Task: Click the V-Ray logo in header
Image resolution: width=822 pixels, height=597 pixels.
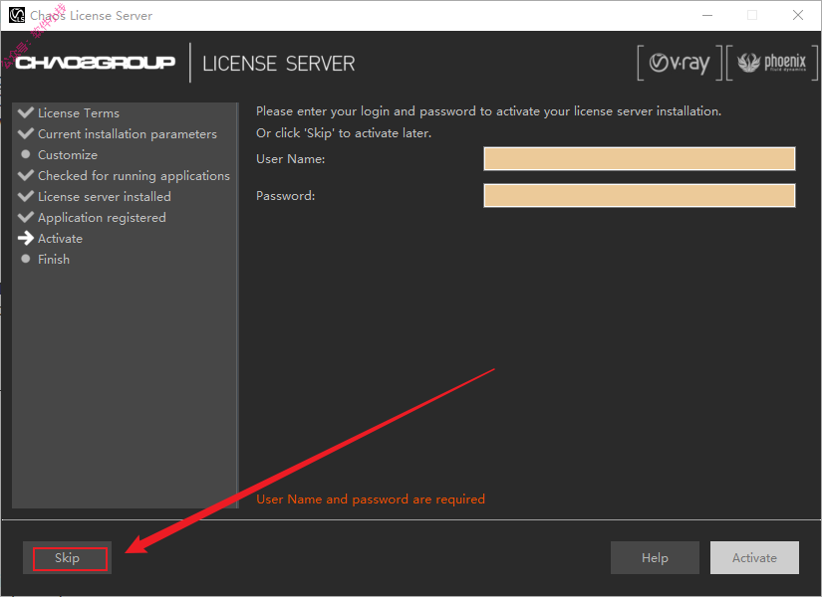Action: (x=680, y=63)
